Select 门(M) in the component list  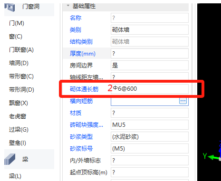17,23
